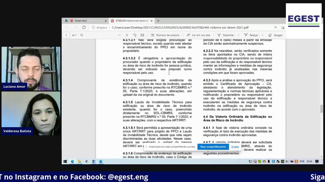Open the browser zoom magnifier icon
The width and height of the screenshot is (325, 182).
coord(275,28)
